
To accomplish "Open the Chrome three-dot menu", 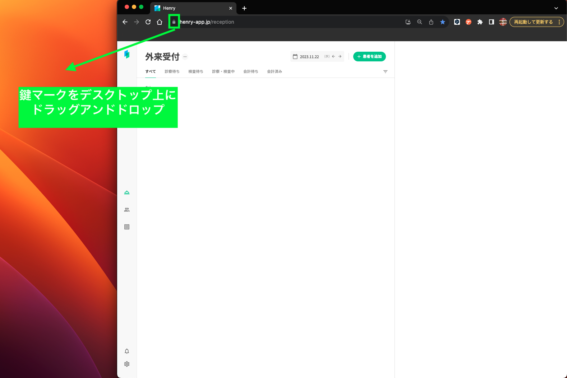I will click(559, 22).
